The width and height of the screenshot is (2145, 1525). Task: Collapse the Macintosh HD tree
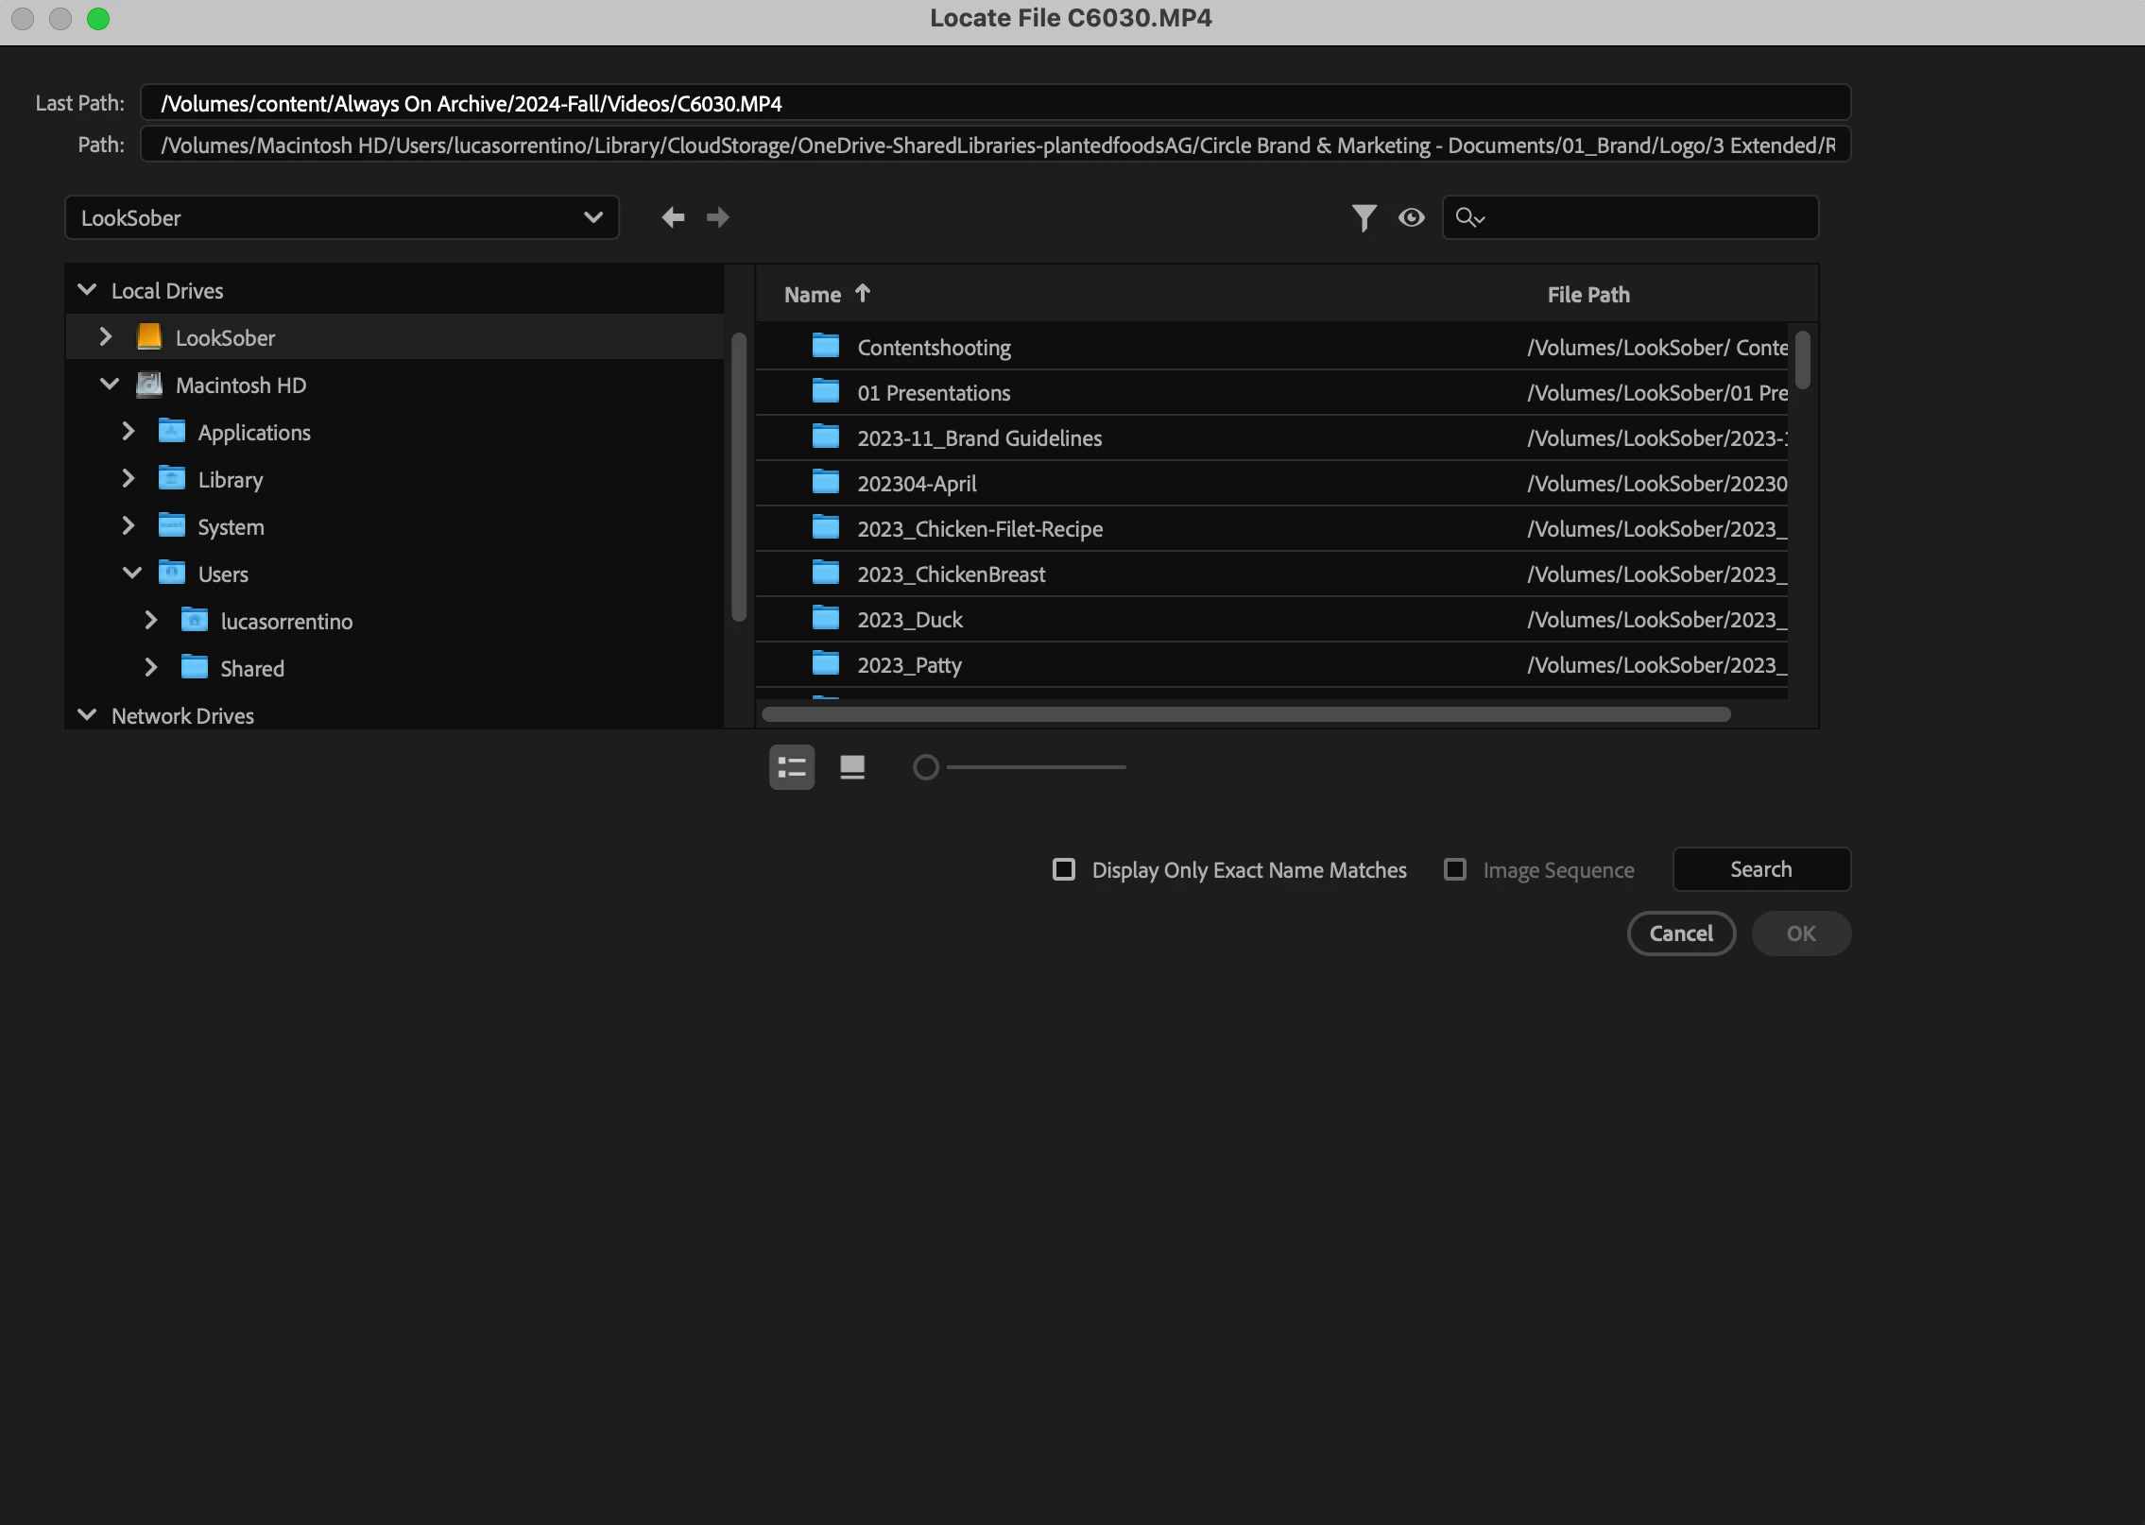(x=110, y=385)
